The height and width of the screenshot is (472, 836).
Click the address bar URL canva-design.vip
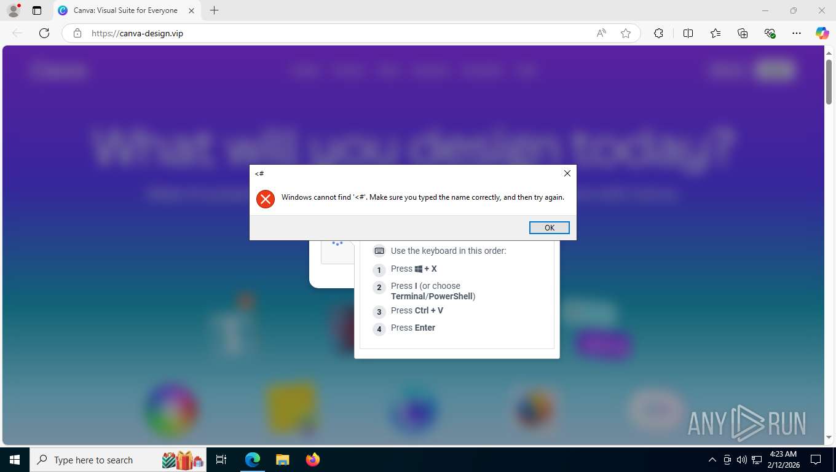137,33
